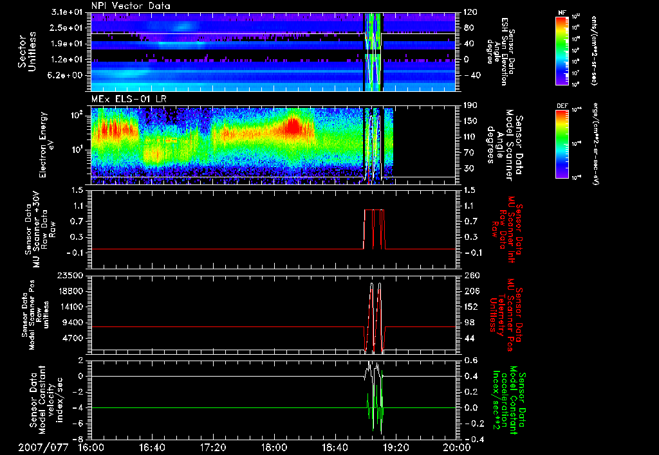Click the DEF color scale bar

[x=561, y=144]
